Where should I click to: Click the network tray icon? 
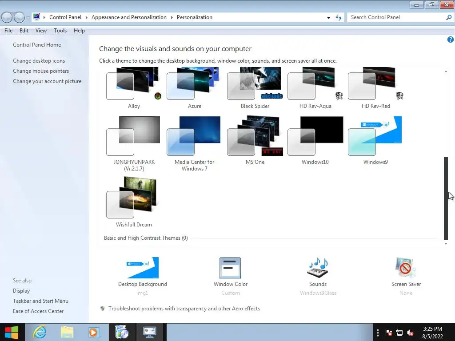point(399,333)
